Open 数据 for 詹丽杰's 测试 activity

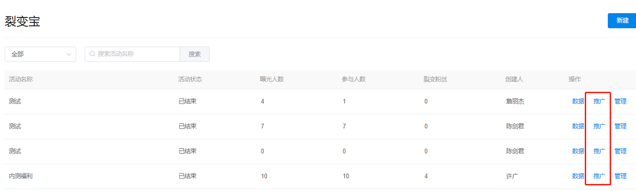(578, 101)
